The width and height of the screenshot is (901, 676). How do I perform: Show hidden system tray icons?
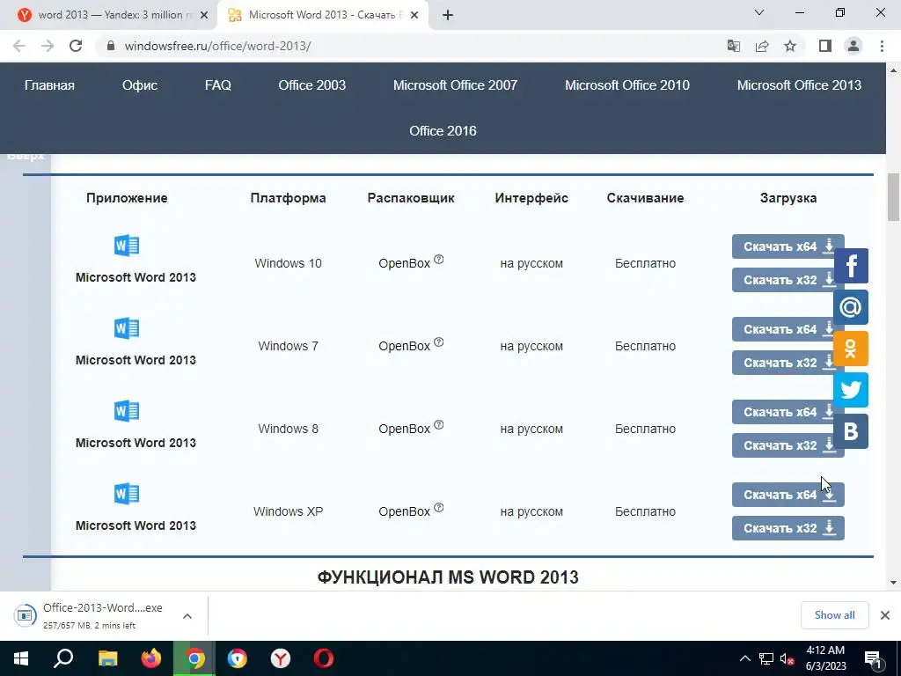[744, 658]
